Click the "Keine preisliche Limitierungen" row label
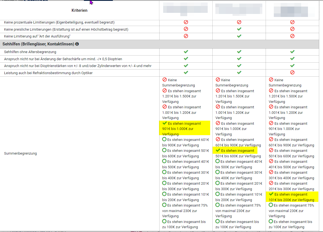This screenshot has height=232, width=323. point(66,30)
